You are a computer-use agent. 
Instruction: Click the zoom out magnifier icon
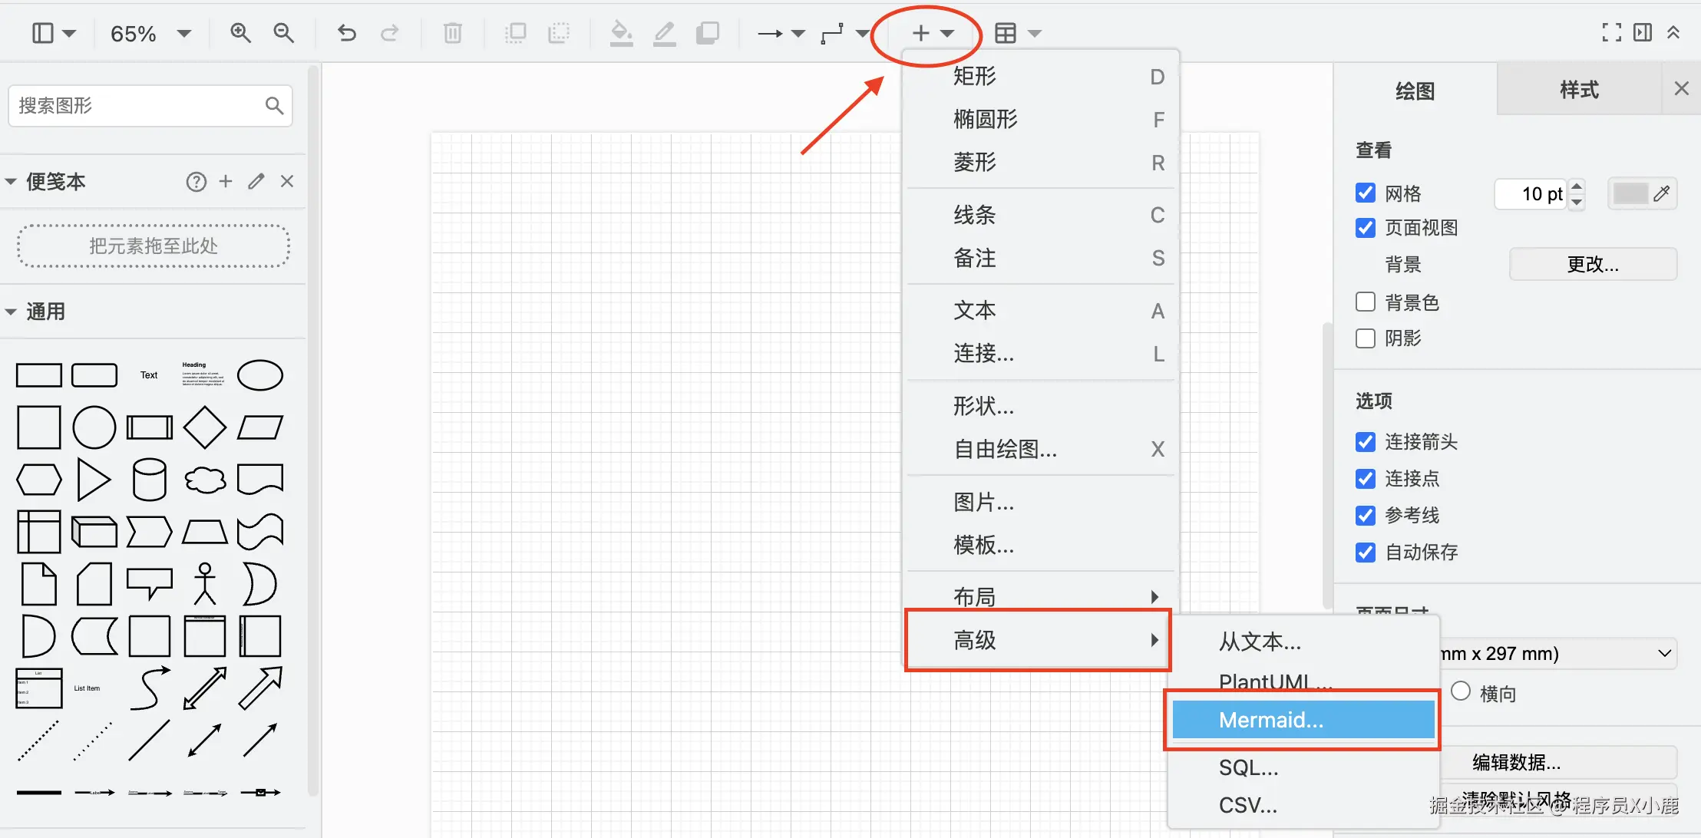(283, 33)
